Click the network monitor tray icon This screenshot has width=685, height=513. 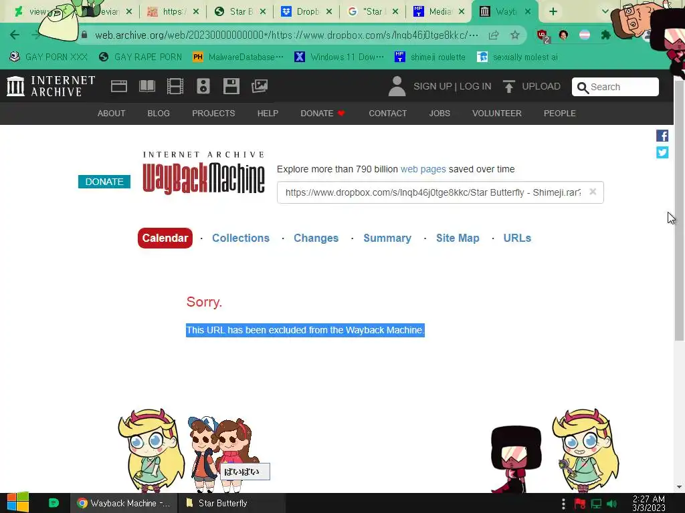tap(596, 504)
